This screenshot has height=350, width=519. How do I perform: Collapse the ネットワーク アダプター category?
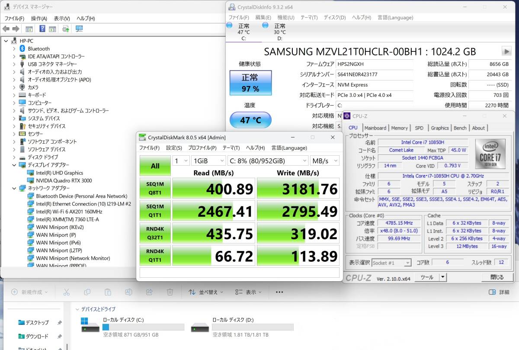pyautogui.click(x=14, y=188)
